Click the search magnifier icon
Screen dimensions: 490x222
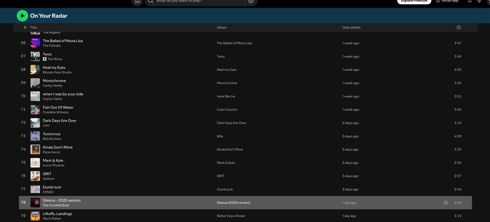(x=150, y=2)
